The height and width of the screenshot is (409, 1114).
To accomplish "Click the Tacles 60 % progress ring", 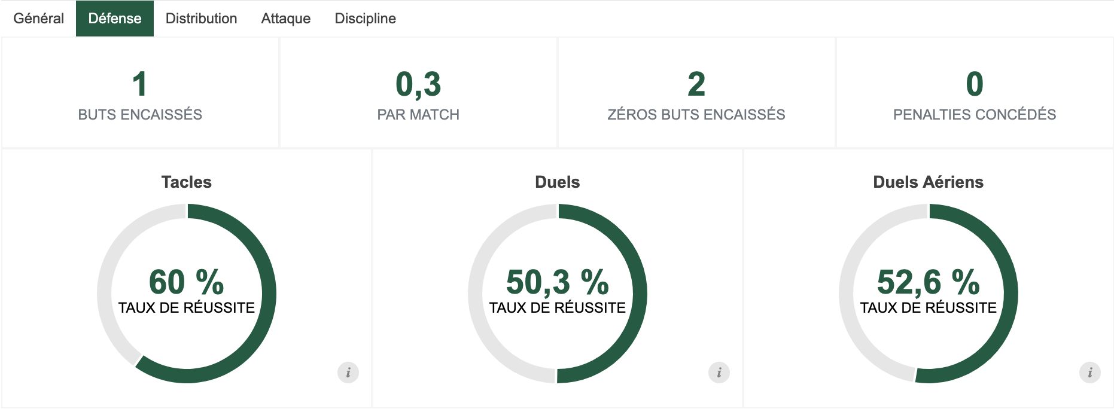I will tap(269, 293).
